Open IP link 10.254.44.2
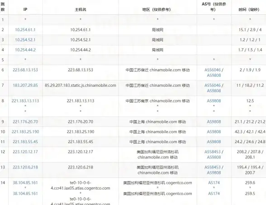Image resolution: width=266 pixels, height=205 pixels. pos(25,50)
